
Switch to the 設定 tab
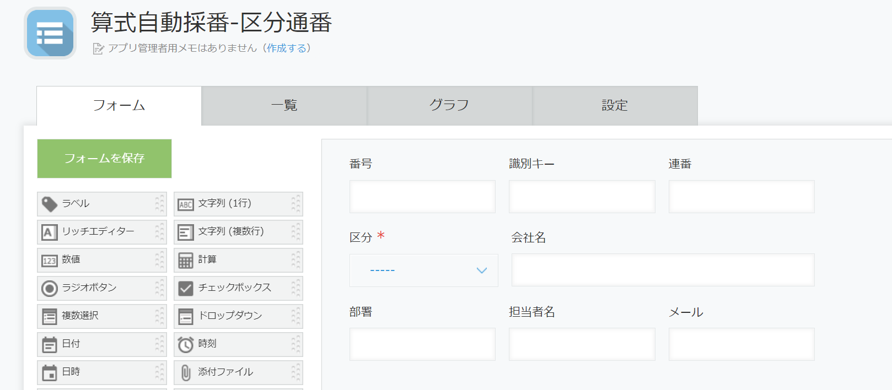(615, 106)
